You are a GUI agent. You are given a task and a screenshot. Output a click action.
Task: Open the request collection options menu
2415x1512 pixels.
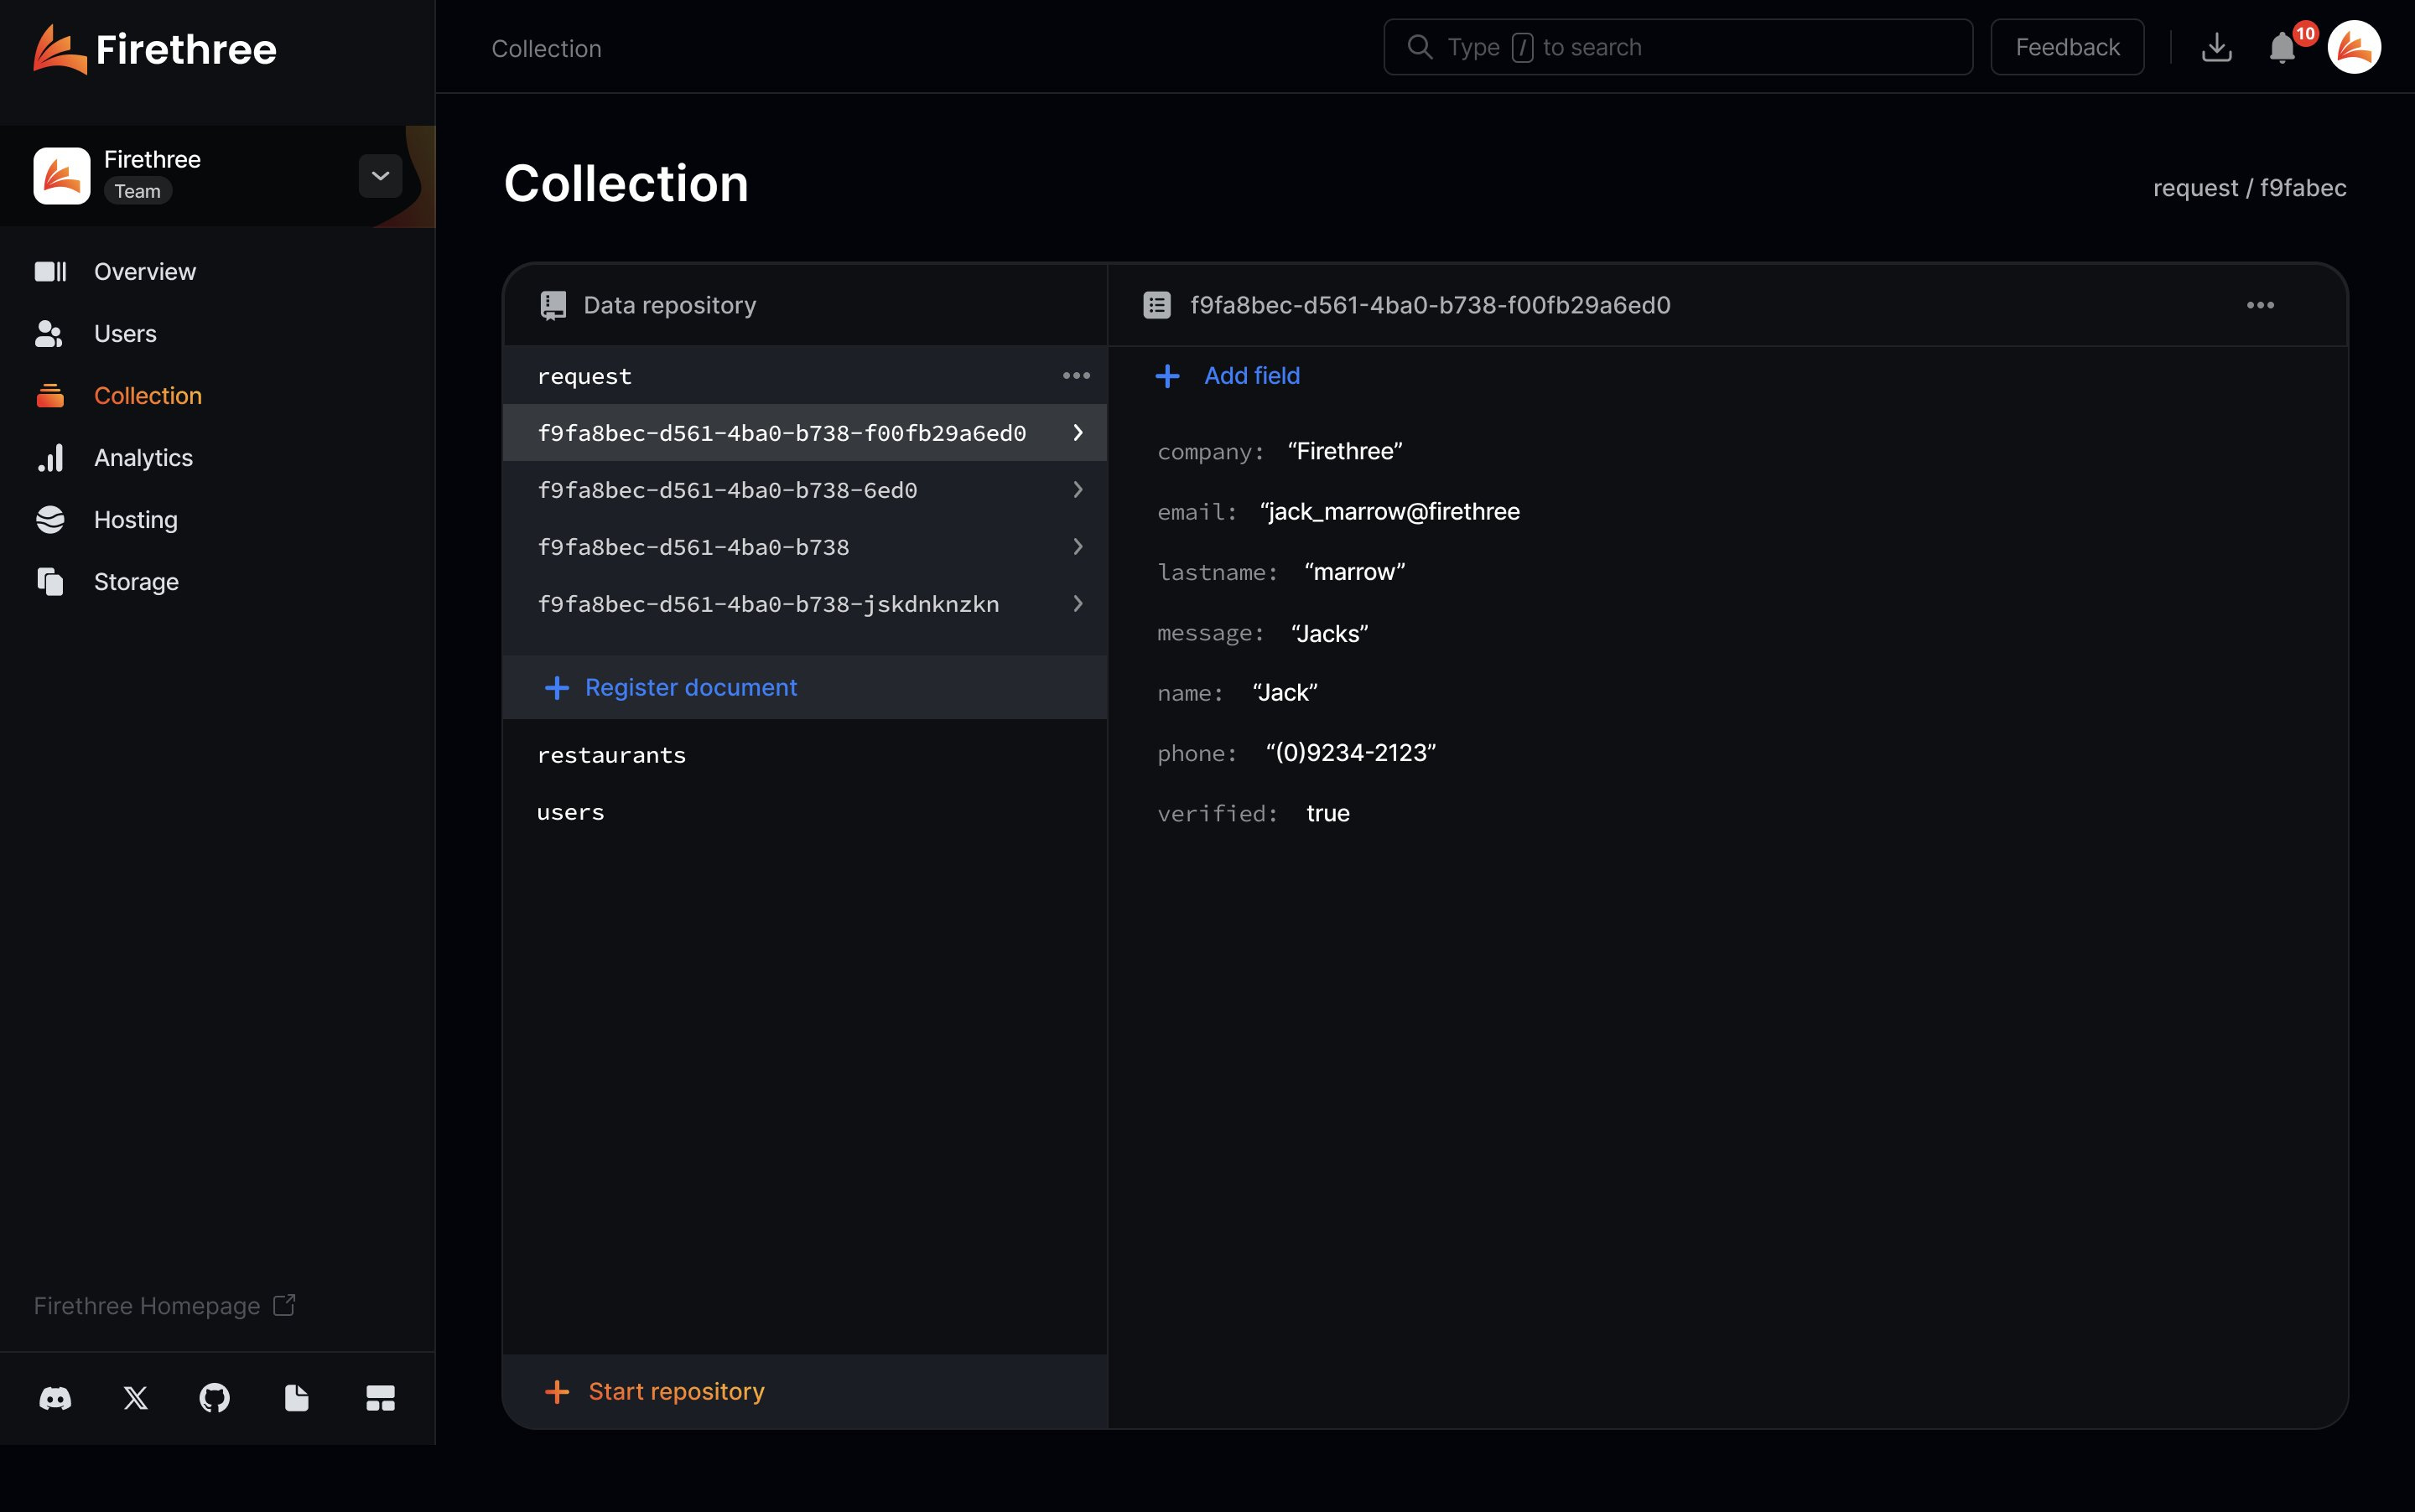(x=1076, y=376)
